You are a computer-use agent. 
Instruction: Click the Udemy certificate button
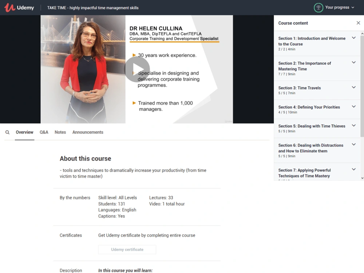[x=127, y=250]
